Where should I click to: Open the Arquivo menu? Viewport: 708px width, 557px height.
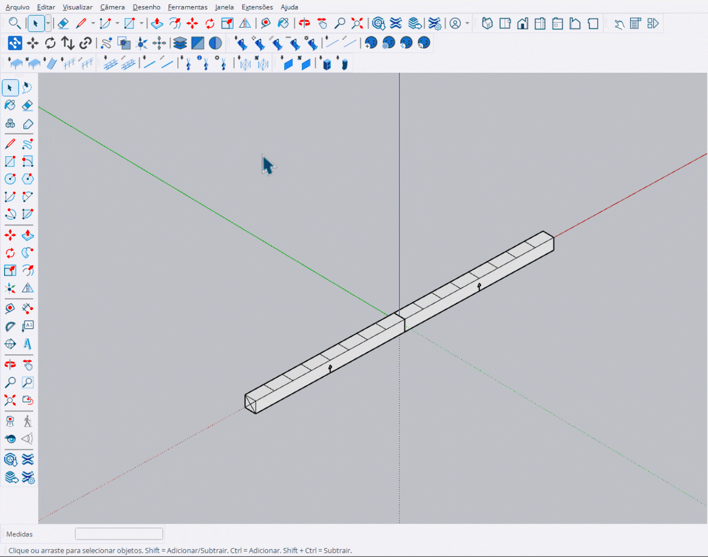point(17,7)
